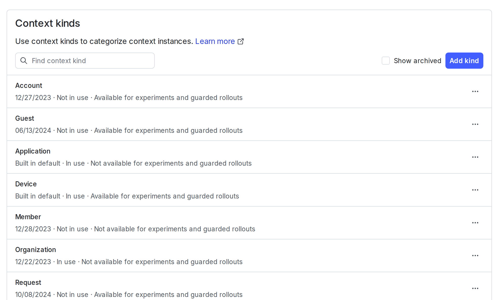Screen dimensions: 497x300
Task: Open the Learn more link
Action: point(215,41)
